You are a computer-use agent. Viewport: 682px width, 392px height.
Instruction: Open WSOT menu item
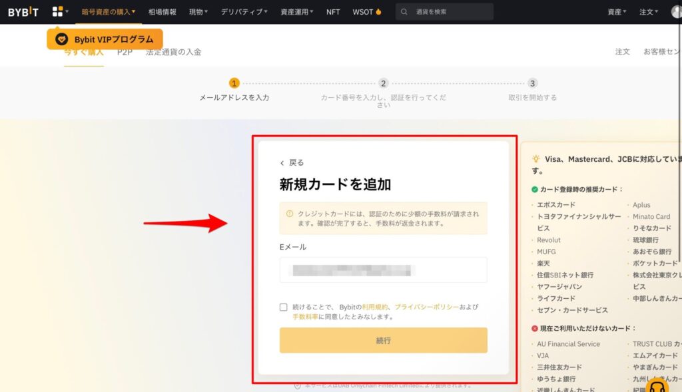367,12
